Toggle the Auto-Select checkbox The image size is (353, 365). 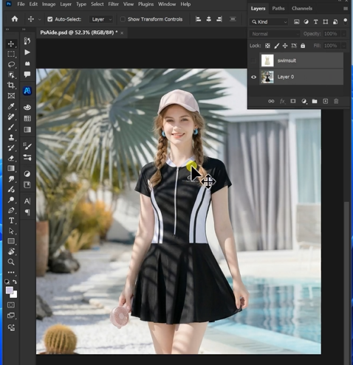tap(50, 19)
